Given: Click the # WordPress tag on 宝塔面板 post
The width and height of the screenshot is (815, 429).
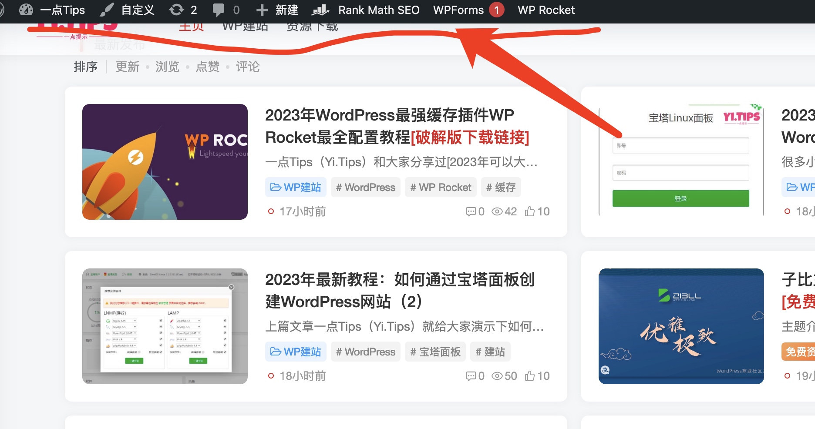Looking at the screenshot, I should click(366, 352).
